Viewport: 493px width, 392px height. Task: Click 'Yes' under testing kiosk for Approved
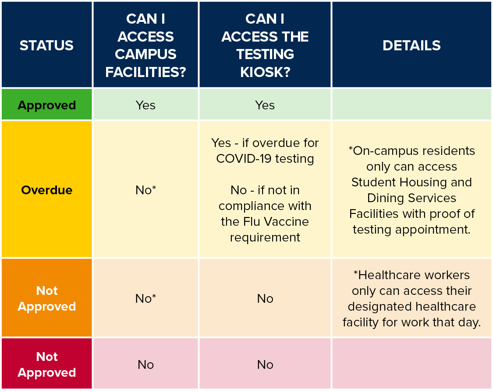[265, 105]
